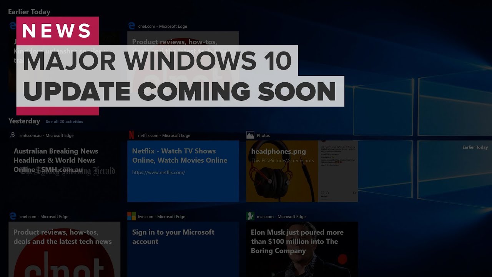Viewport: 492px width, 277px height.
Task: Click the "msn.com - Microsoft Edge" label
Action: click(281, 217)
